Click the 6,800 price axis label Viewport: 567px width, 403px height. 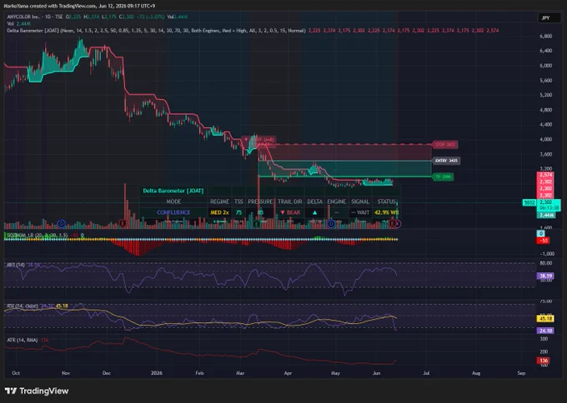click(545, 36)
